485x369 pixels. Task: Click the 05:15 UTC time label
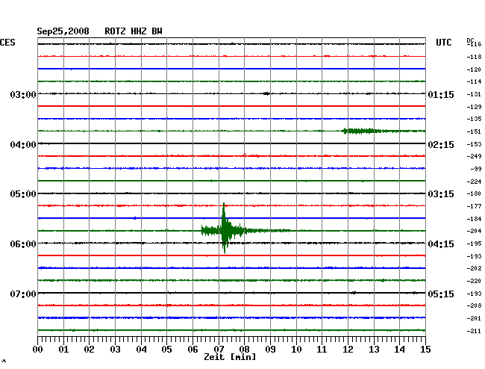441,294
